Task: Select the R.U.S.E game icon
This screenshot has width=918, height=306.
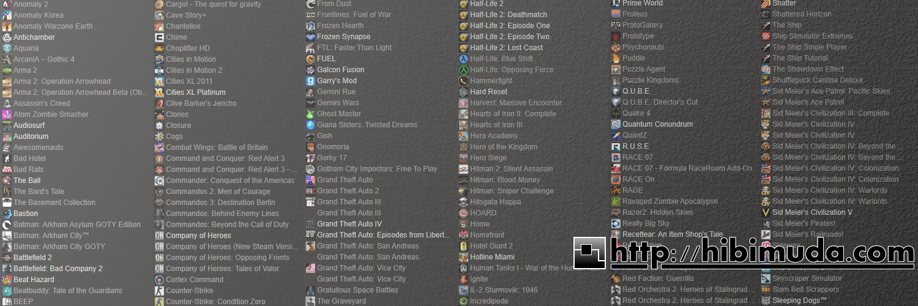Action: pos(616,146)
